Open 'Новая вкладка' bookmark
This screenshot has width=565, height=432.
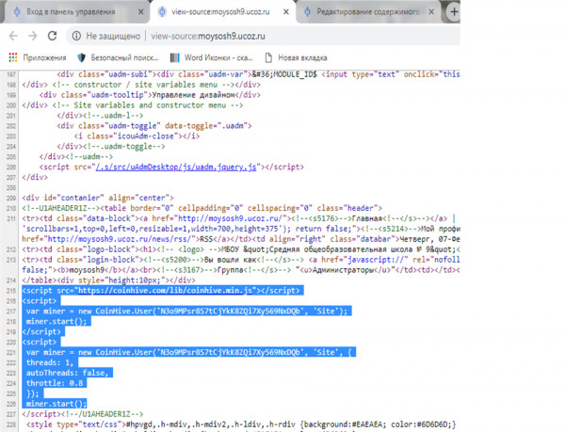click(x=296, y=57)
